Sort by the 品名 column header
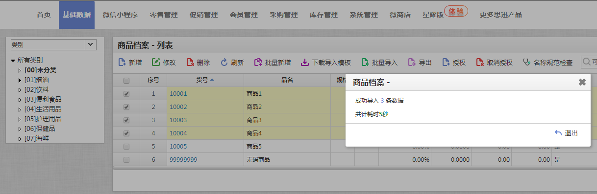597x194 pixels. [287, 81]
